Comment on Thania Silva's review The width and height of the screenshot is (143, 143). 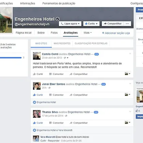[56, 123]
